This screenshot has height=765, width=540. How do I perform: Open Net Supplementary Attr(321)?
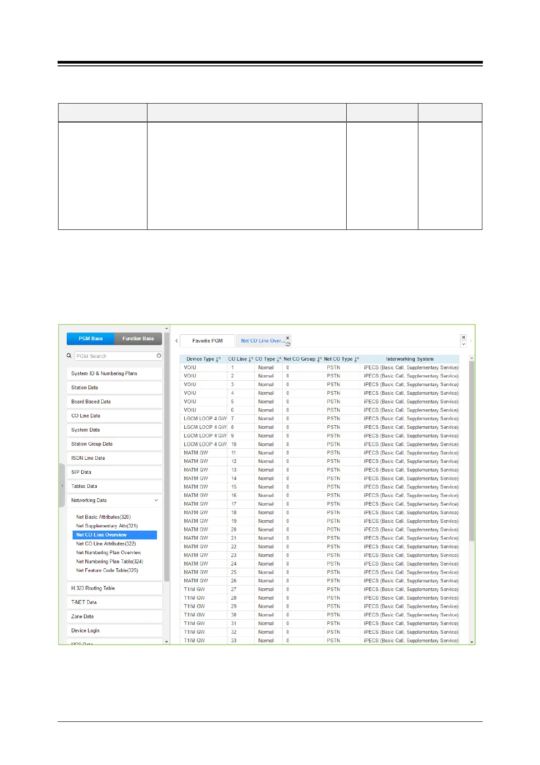click(107, 526)
